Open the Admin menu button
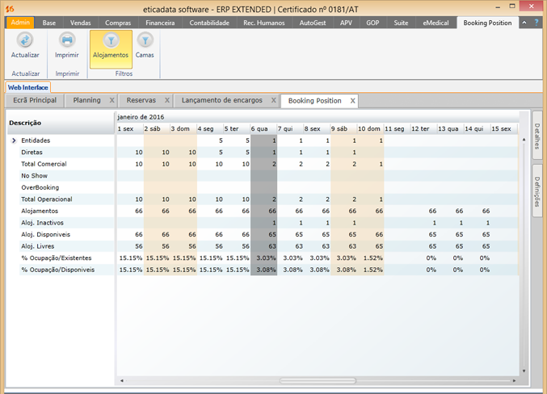The width and height of the screenshot is (547, 394). coord(20,23)
